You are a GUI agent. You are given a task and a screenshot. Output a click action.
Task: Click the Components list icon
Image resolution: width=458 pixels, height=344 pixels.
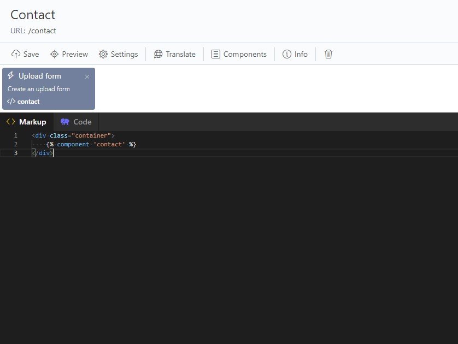(x=215, y=54)
